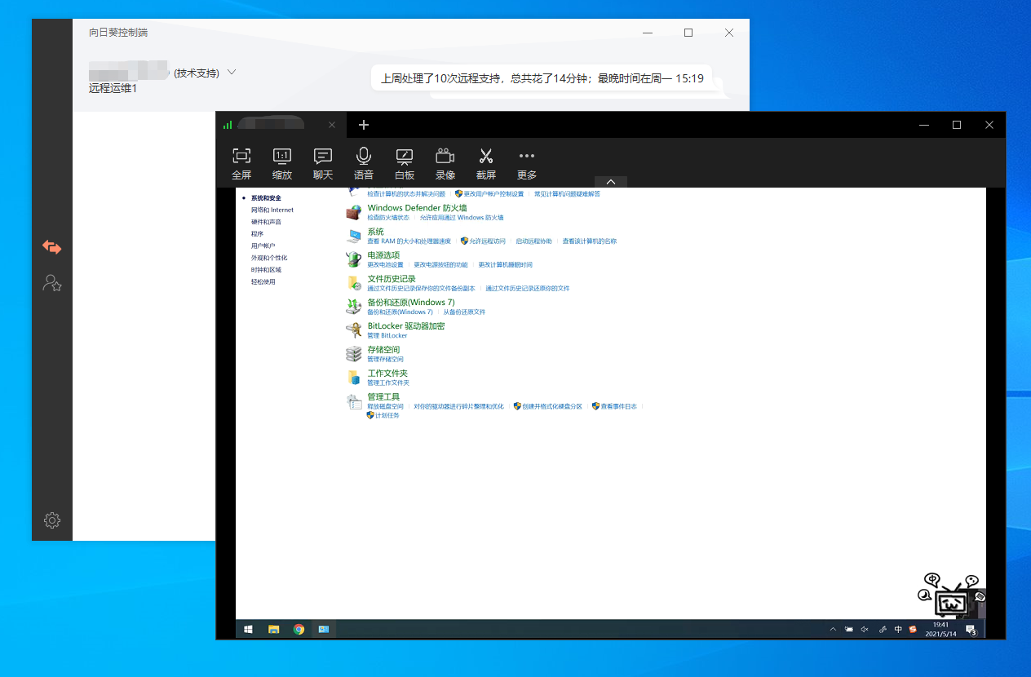Open 用户帐户 category

click(263, 246)
